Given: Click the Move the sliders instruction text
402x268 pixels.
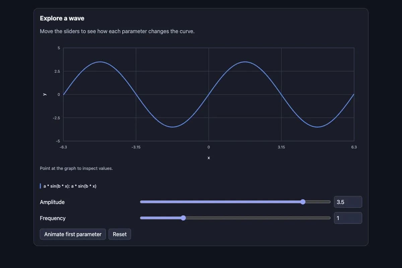Looking at the screenshot, I should tap(117, 31).
